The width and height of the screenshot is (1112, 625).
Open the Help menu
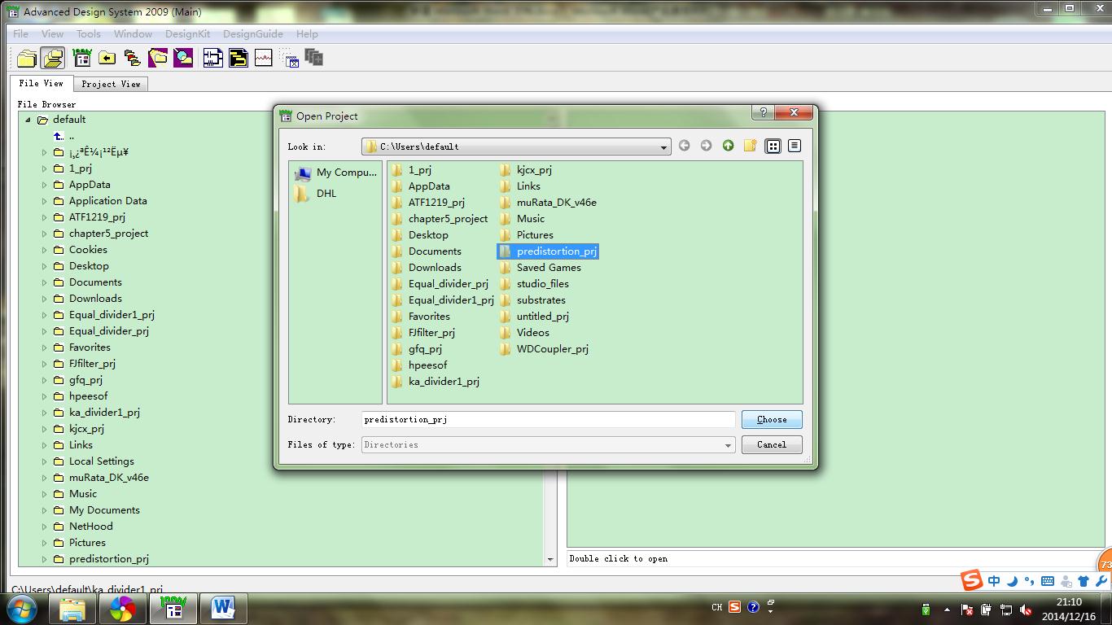point(307,34)
